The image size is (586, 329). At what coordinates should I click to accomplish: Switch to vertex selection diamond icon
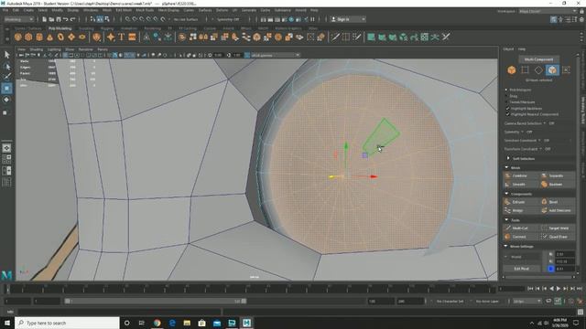point(538,69)
